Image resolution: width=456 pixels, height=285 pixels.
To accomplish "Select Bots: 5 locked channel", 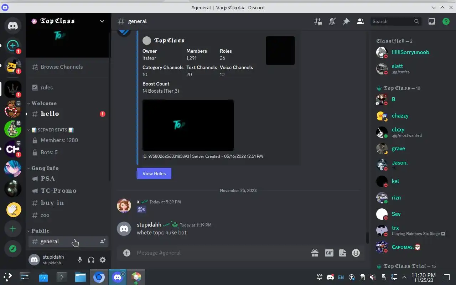I will [x=68, y=152].
